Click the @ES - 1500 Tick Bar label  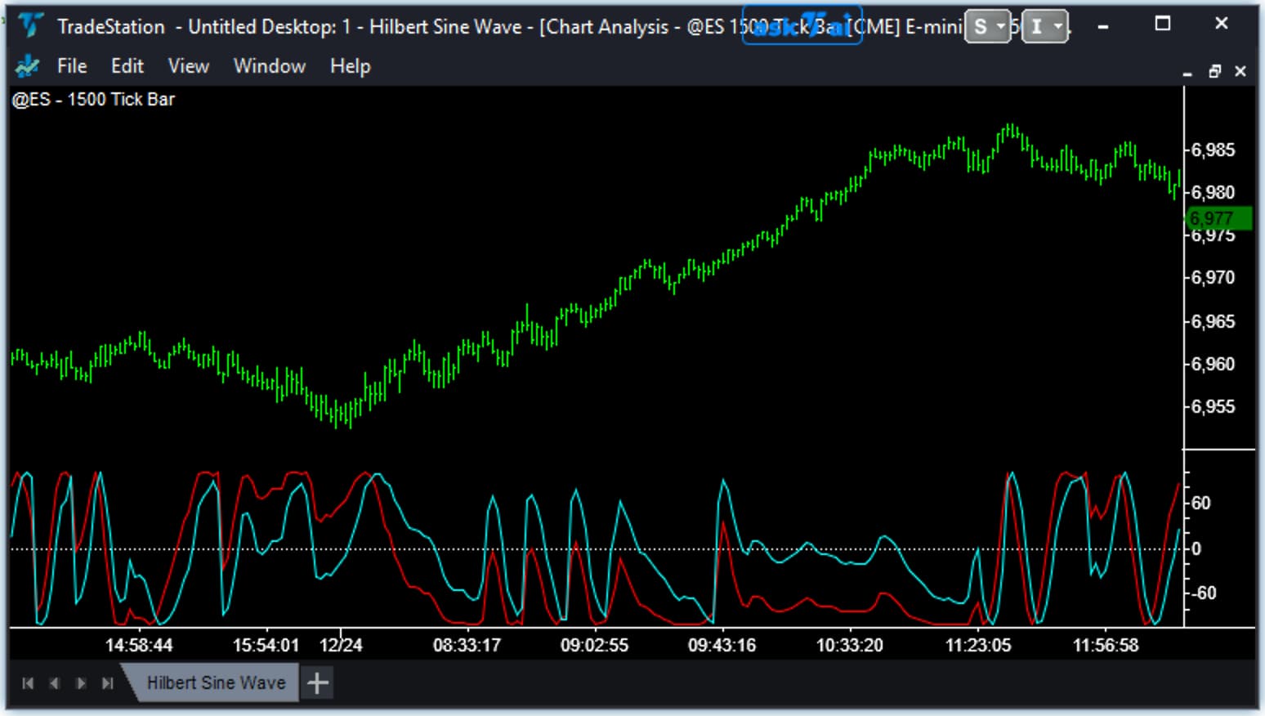point(93,99)
